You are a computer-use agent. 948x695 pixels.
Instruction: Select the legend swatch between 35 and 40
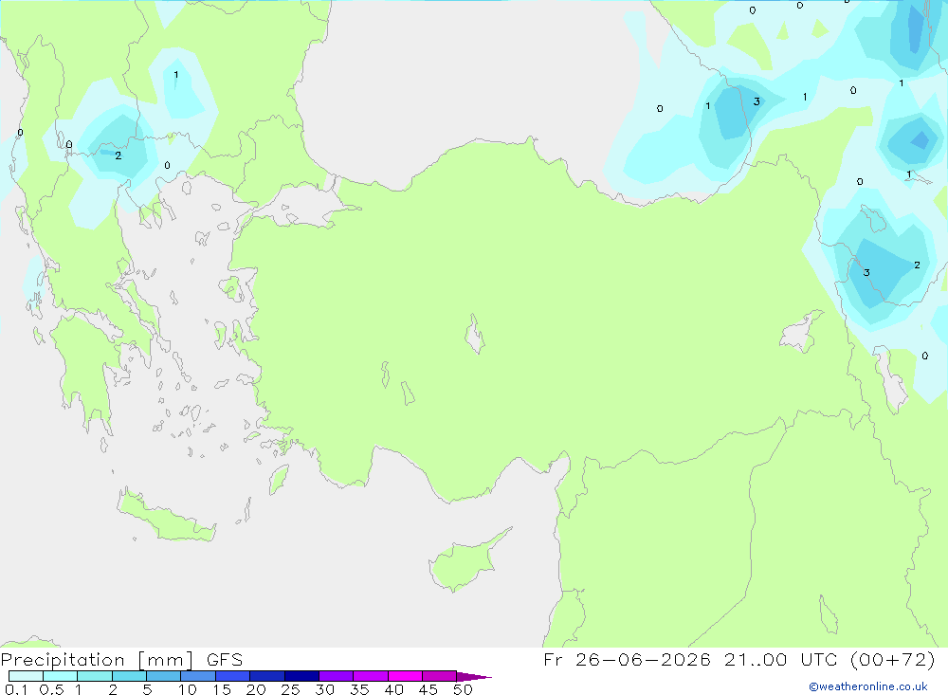tap(371, 676)
